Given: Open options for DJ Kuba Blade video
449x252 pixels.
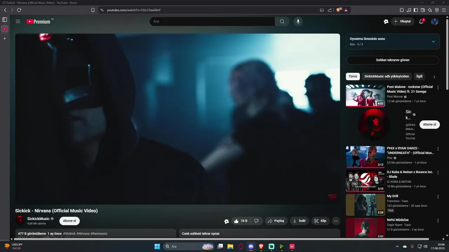Looking at the screenshot, I should [x=438, y=173].
